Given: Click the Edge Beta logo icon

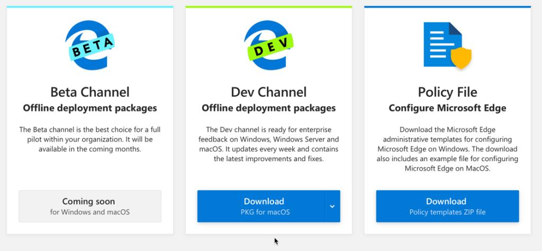Looking at the screenshot, I should coord(89,45).
